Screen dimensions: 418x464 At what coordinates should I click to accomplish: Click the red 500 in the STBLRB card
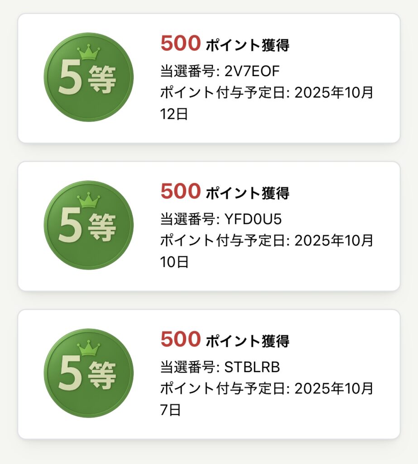180,340
